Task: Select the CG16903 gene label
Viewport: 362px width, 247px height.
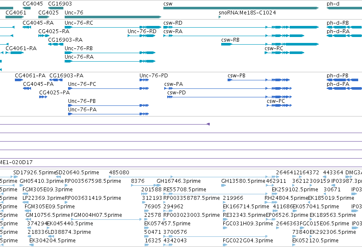Action: click(x=60, y=4)
